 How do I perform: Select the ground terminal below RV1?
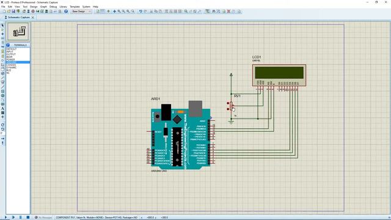[x=231, y=122]
